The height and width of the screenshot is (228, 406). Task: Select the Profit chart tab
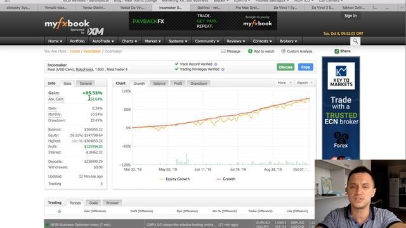[x=178, y=84]
